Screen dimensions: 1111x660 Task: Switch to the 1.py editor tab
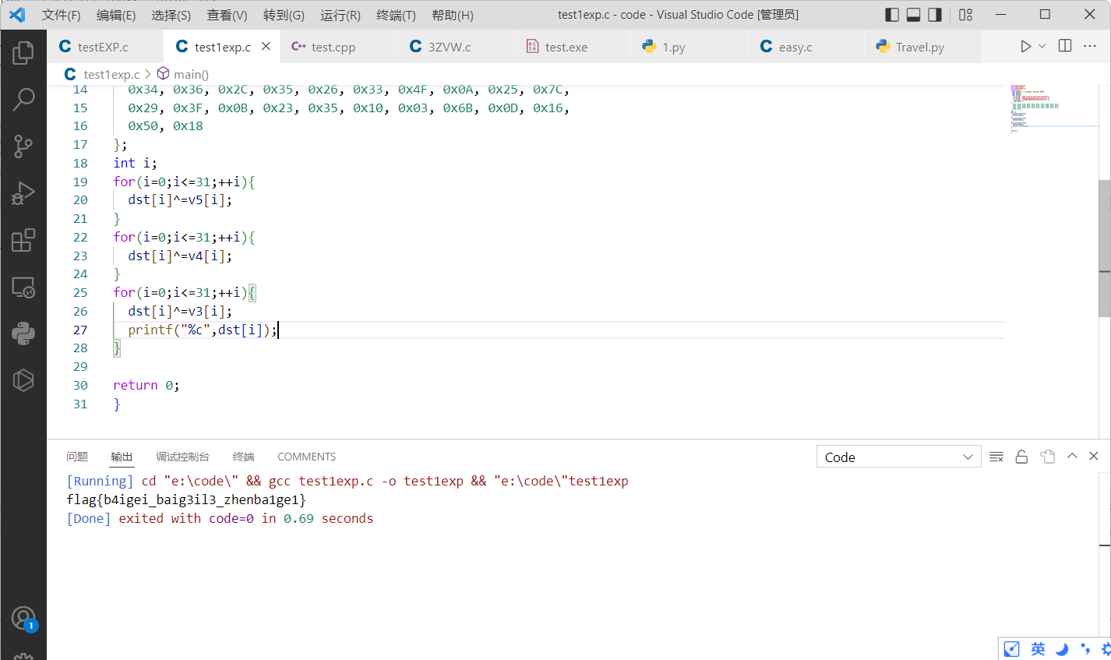[x=689, y=47]
